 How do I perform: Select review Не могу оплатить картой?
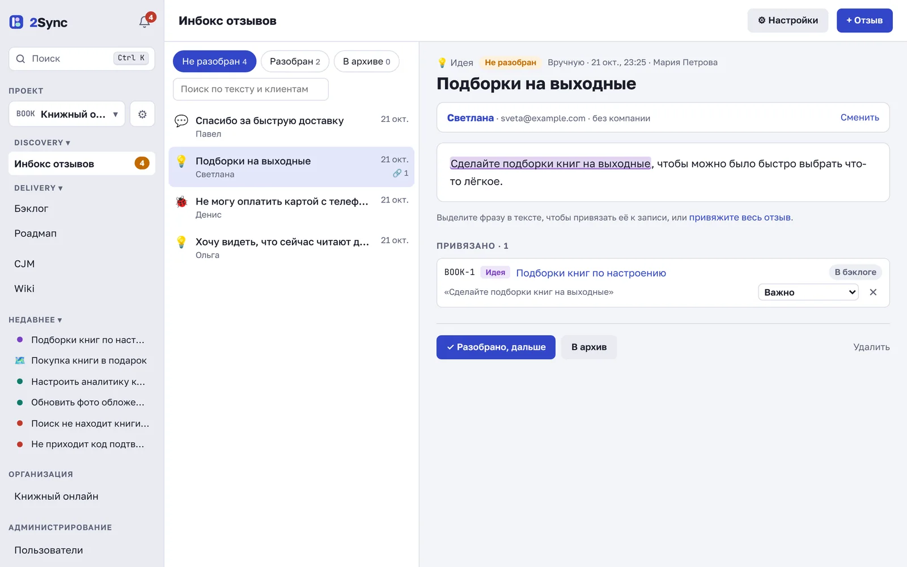(291, 208)
